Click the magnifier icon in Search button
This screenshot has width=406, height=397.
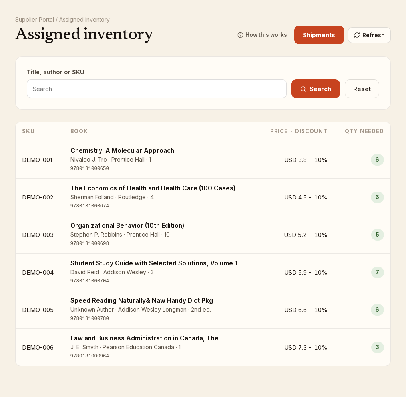coord(303,89)
